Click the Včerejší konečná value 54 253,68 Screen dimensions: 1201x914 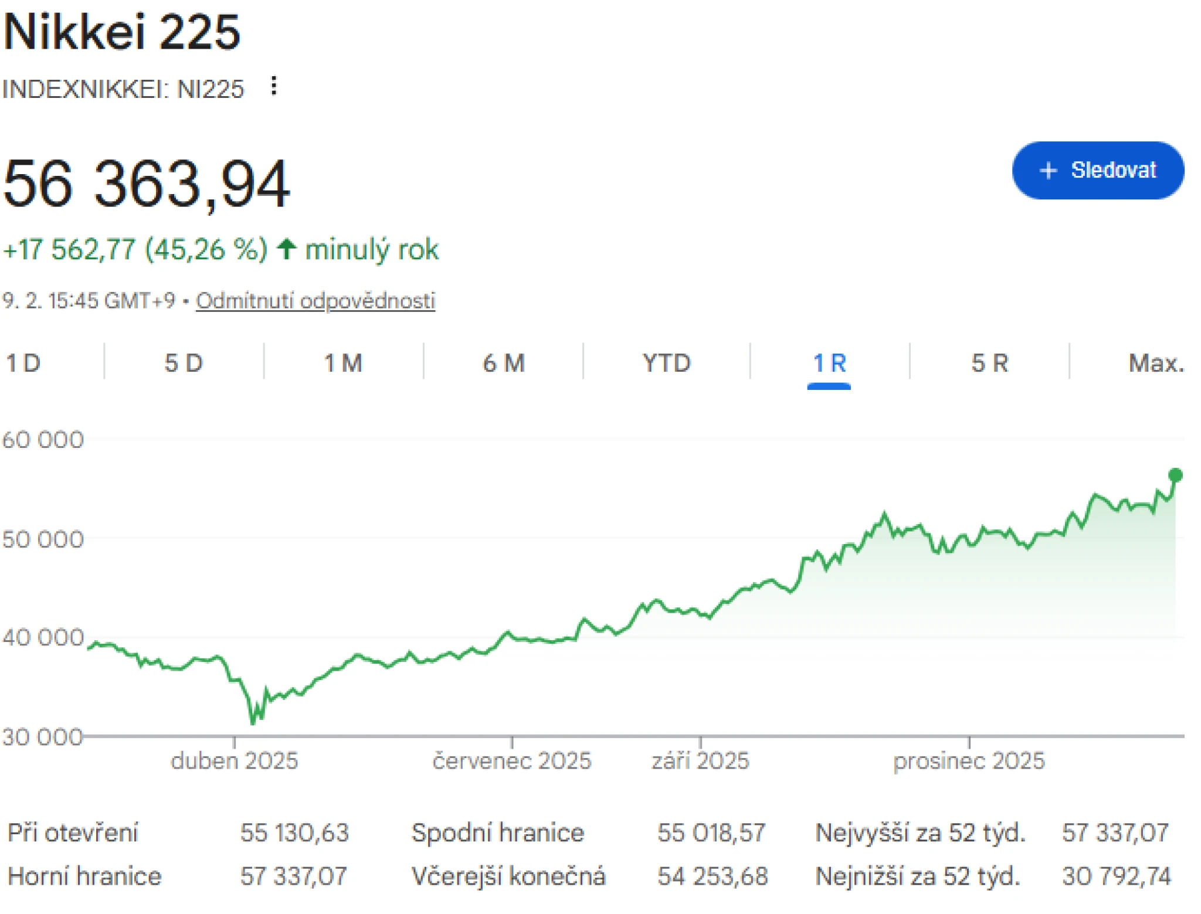point(712,876)
